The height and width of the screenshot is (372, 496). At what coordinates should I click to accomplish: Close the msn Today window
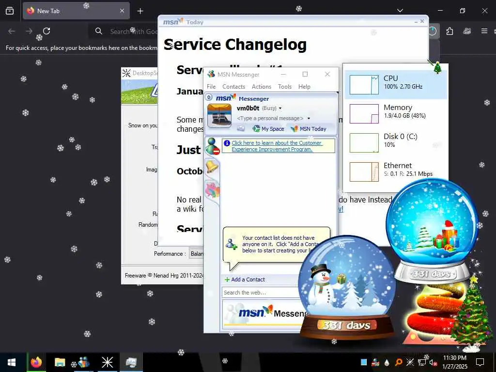(422, 21)
